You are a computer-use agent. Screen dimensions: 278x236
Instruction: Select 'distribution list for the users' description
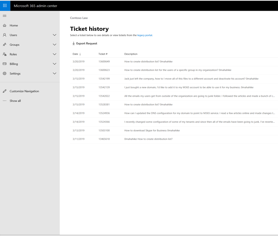tap(178, 70)
